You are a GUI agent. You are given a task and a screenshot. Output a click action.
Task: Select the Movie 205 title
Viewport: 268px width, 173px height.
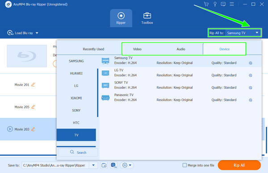22,107
